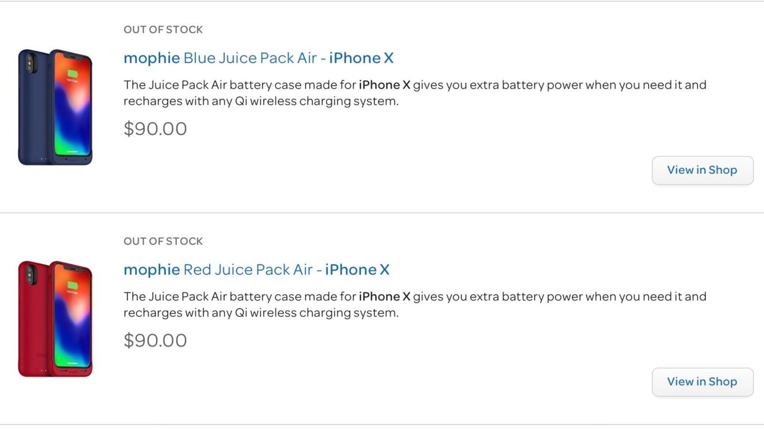Click the description text of the blue case
This screenshot has width=764, height=429.
coord(415,93)
